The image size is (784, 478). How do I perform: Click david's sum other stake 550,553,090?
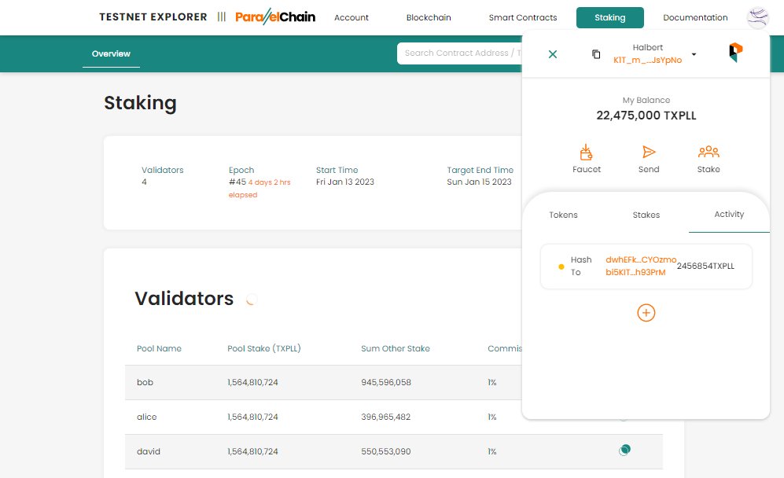386,451
